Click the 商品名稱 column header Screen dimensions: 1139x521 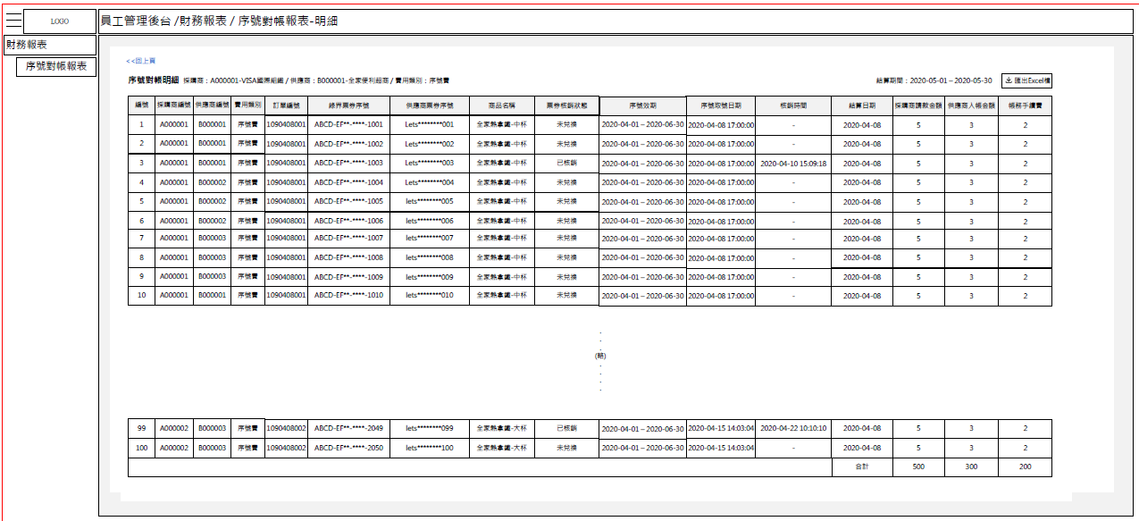click(502, 105)
